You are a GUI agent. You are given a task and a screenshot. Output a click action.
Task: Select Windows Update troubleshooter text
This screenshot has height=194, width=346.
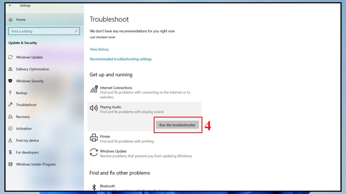(113, 151)
